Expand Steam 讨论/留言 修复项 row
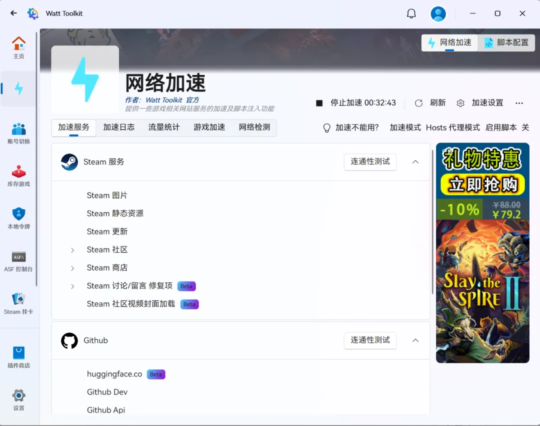This screenshot has width=540, height=426. click(x=72, y=286)
